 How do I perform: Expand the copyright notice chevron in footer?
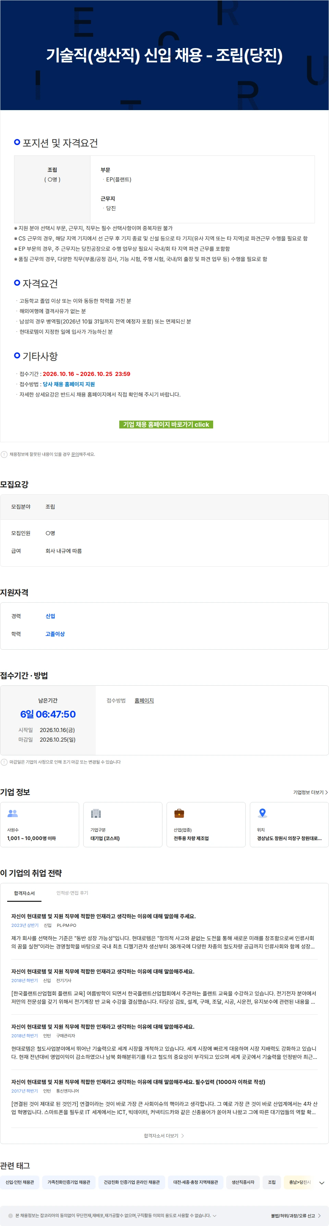tap(215, 1216)
